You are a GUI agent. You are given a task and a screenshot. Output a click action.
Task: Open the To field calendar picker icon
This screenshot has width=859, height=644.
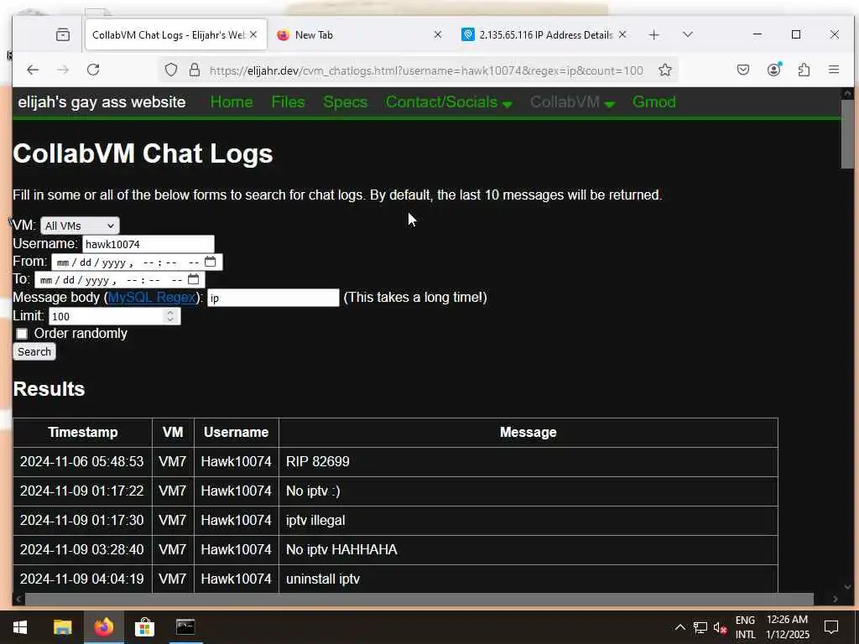194,279
